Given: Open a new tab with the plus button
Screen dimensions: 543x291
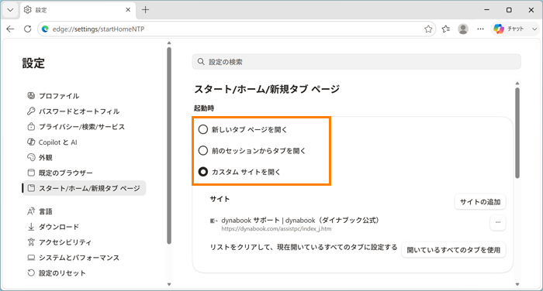Looking at the screenshot, I should [146, 10].
